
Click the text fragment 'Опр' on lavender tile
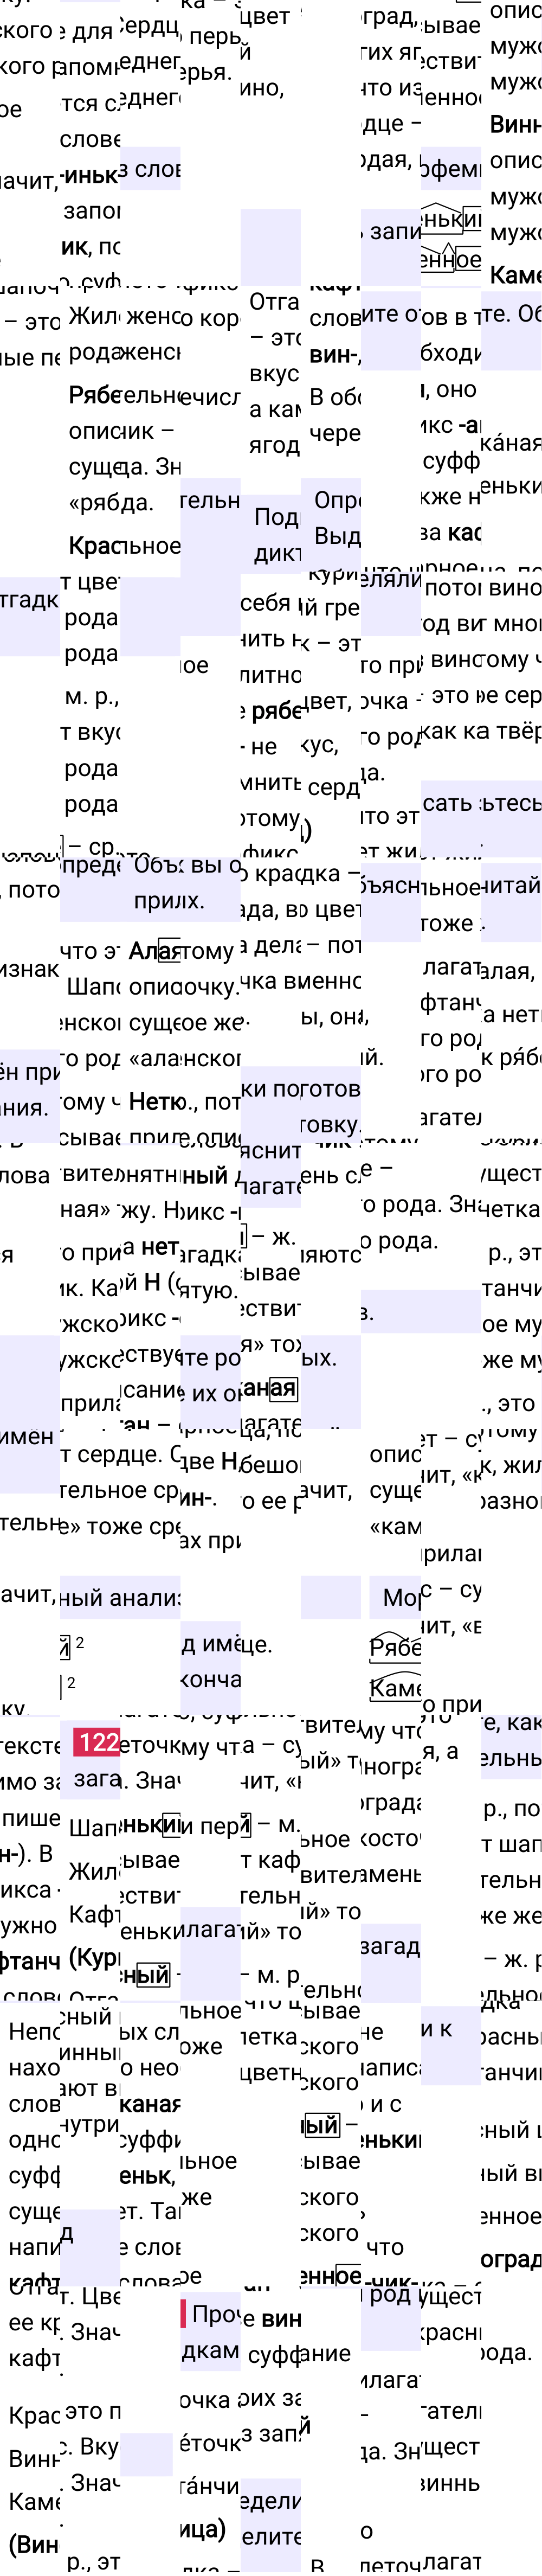(337, 500)
